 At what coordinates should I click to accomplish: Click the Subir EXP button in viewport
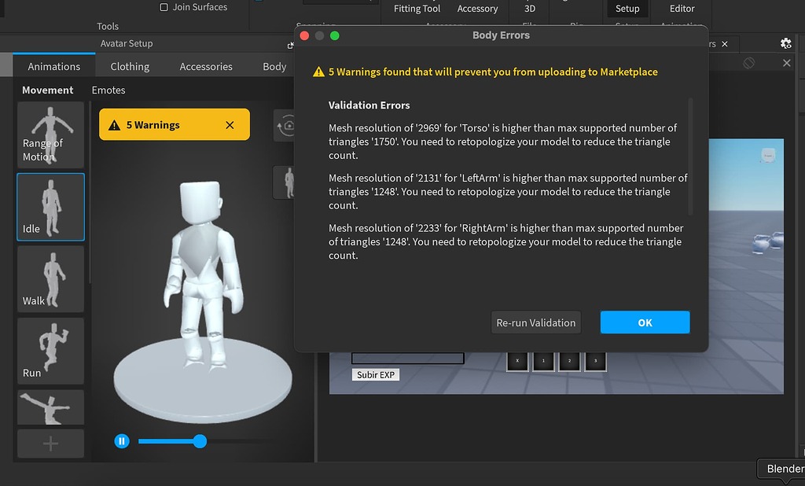point(376,374)
